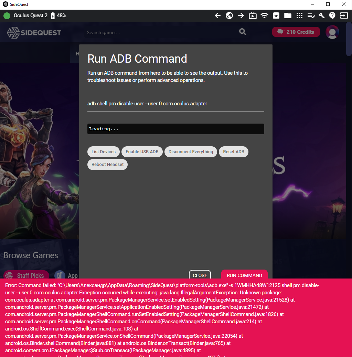The width and height of the screenshot is (352, 357).
Task: Click the List Devices button
Action: [x=104, y=152]
